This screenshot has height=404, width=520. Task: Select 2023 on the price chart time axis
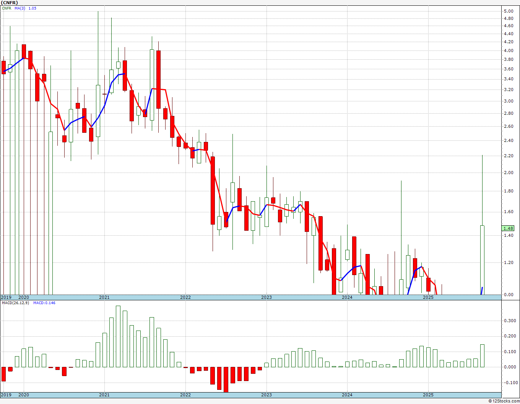(x=266, y=297)
